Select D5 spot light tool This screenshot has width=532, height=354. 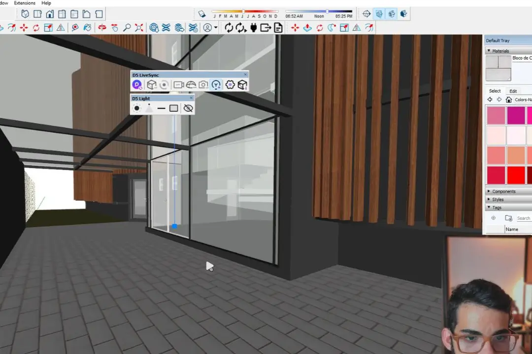149,108
